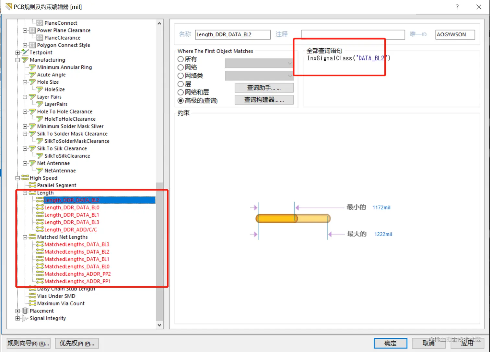Click the Power Plane Clearance category icon
490x352 pixels.
coord(32,30)
